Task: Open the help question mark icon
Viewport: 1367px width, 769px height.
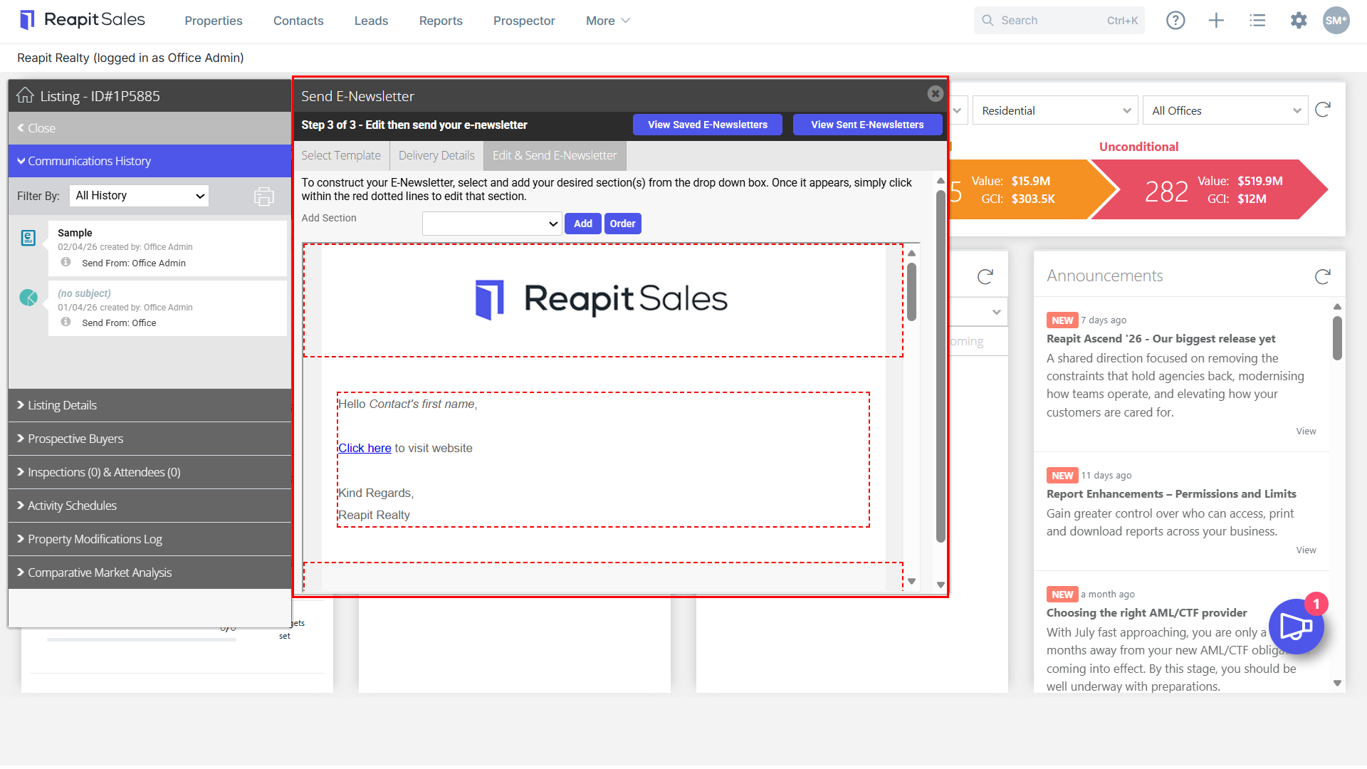Action: pos(1175,21)
